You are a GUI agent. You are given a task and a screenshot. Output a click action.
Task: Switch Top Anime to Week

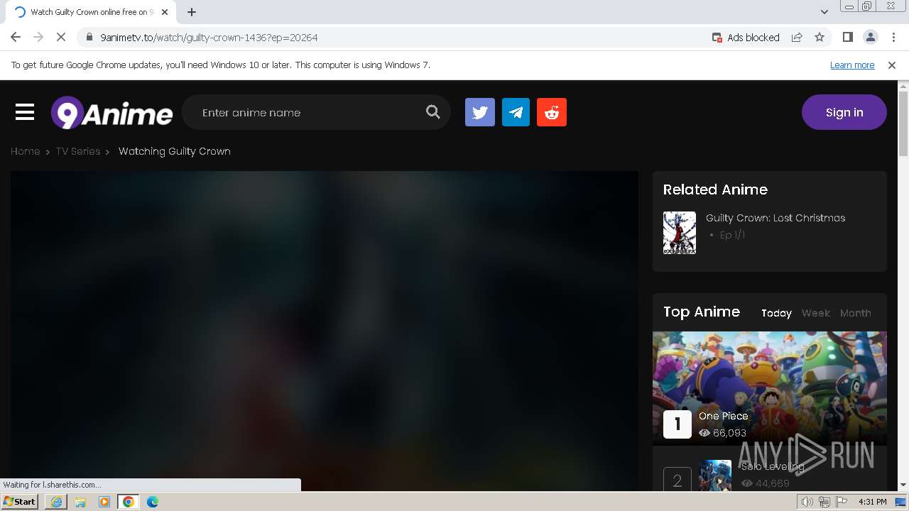815,313
